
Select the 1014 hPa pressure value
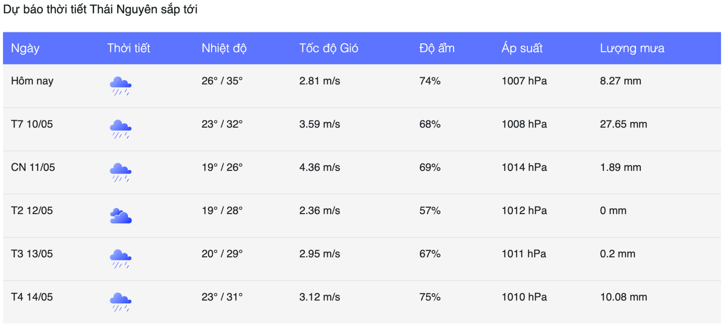(x=524, y=167)
